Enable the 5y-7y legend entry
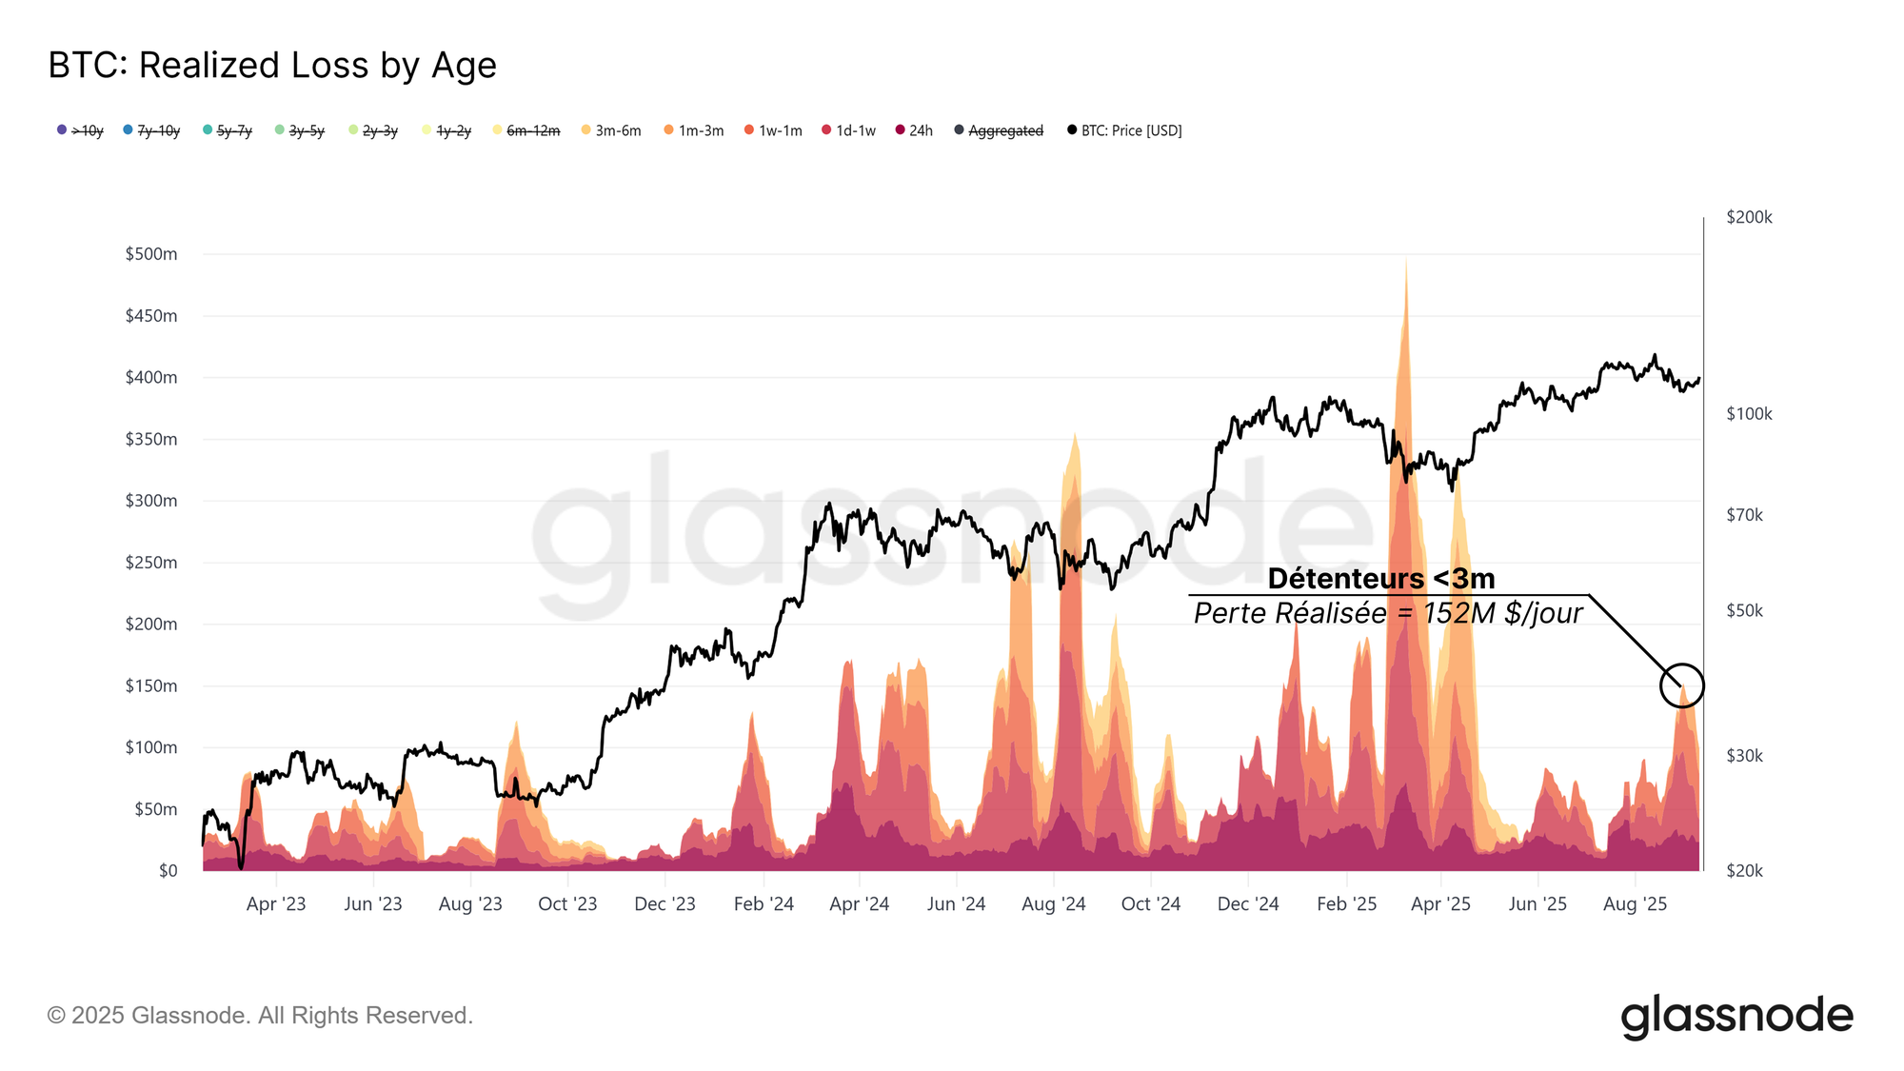The height and width of the screenshot is (1071, 1904). point(228,130)
